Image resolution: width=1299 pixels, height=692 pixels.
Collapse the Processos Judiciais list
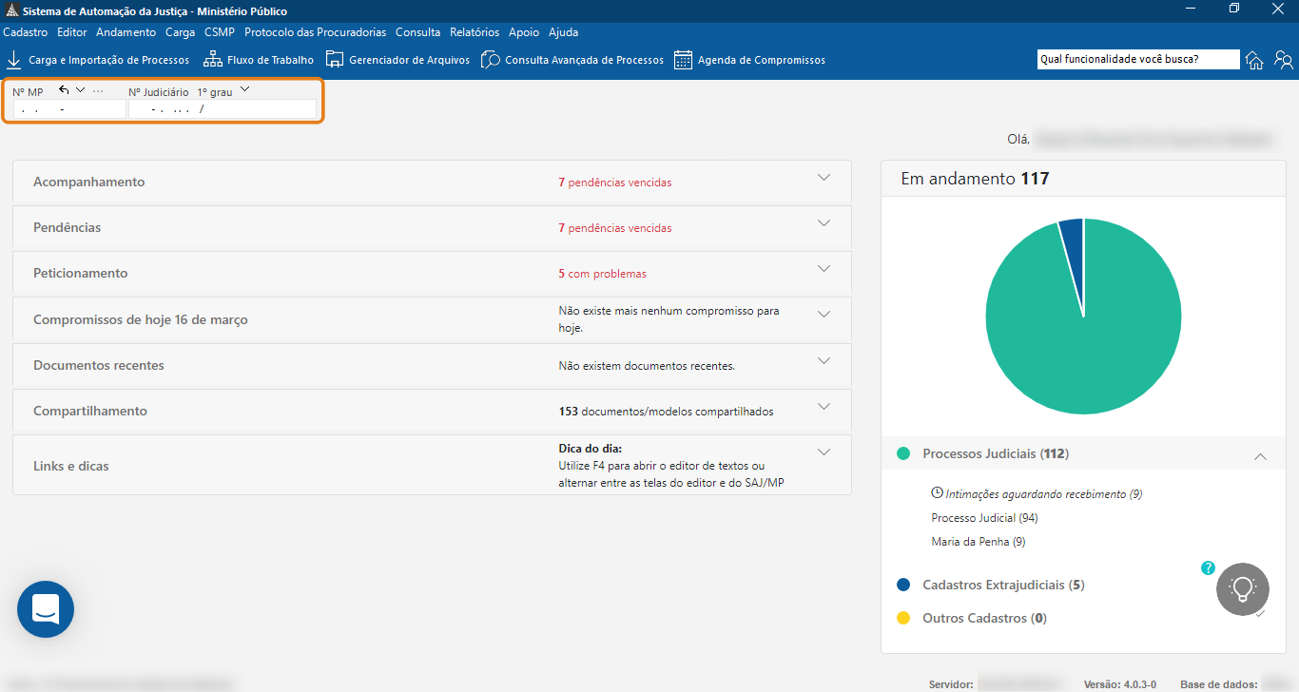click(x=1260, y=456)
